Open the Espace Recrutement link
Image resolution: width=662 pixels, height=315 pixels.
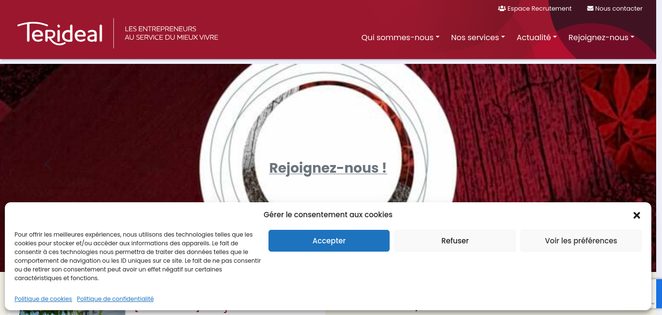[535, 9]
